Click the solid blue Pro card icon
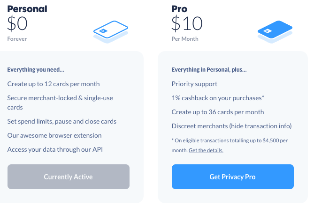The height and width of the screenshot is (206, 314). click(x=275, y=31)
